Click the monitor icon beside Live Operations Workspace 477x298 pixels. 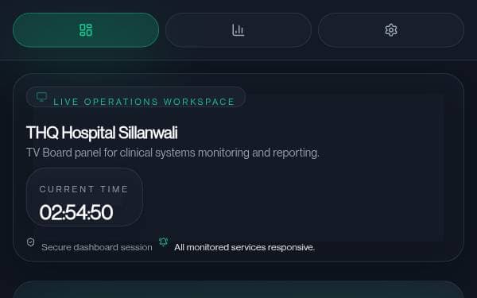(x=41, y=97)
